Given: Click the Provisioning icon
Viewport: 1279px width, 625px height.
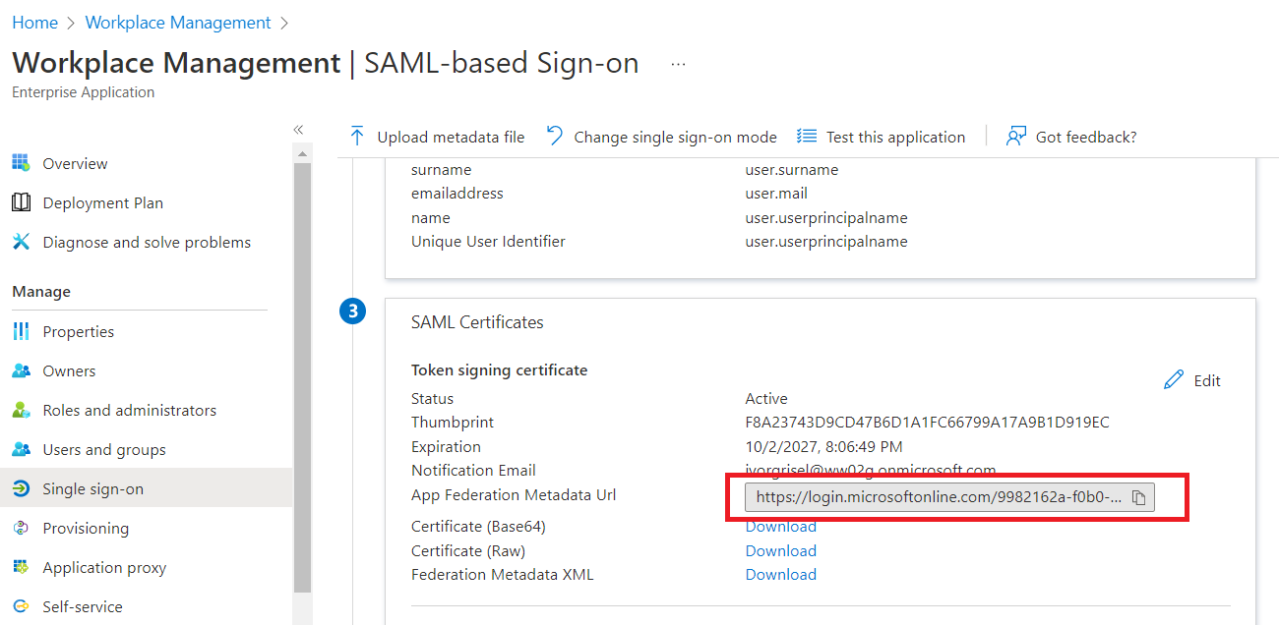Looking at the screenshot, I should [x=21, y=528].
